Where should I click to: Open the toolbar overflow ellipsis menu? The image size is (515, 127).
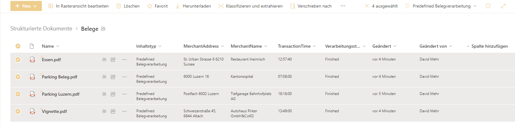[343, 6]
